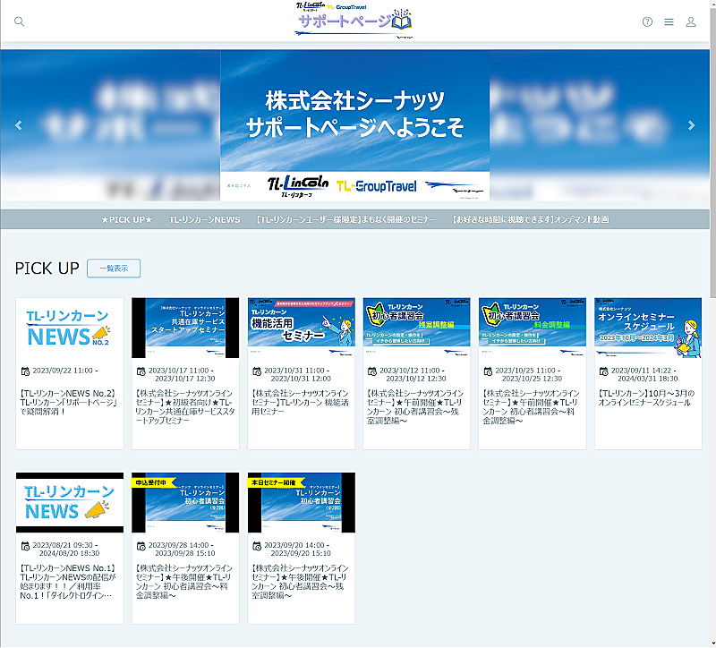
Task: Select the ★PICK UP★ navigation tab
Action: 126,219
